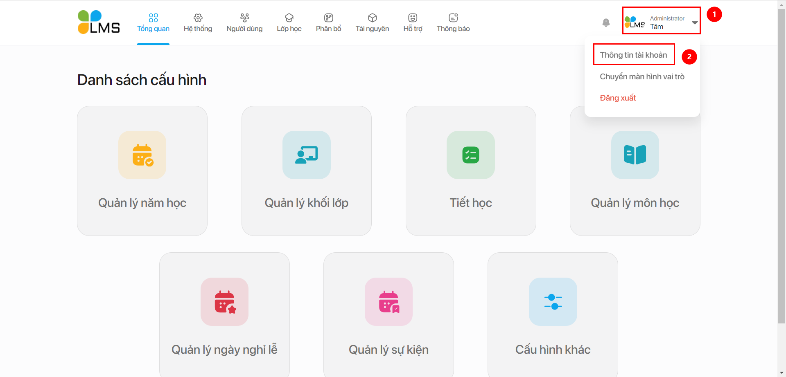This screenshot has height=377, width=786.
Task: Select Chuyển màn hình vai trò option
Action: pyautogui.click(x=642, y=76)
